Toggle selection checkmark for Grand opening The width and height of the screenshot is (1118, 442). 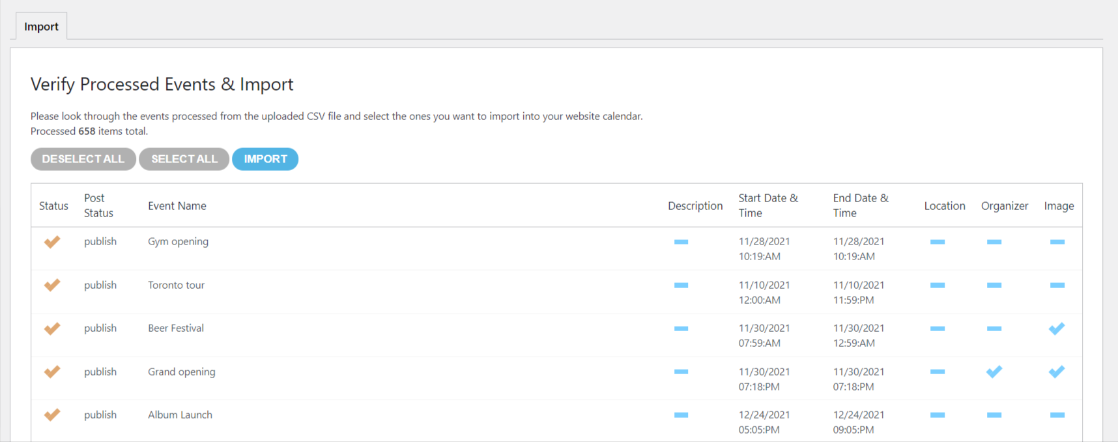52,372
